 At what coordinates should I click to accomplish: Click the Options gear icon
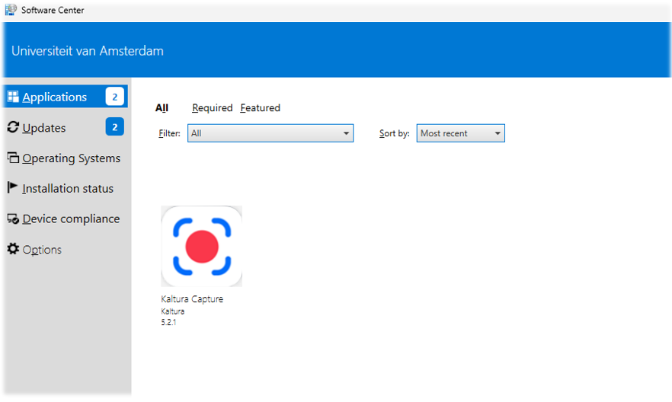pos(13,249)
